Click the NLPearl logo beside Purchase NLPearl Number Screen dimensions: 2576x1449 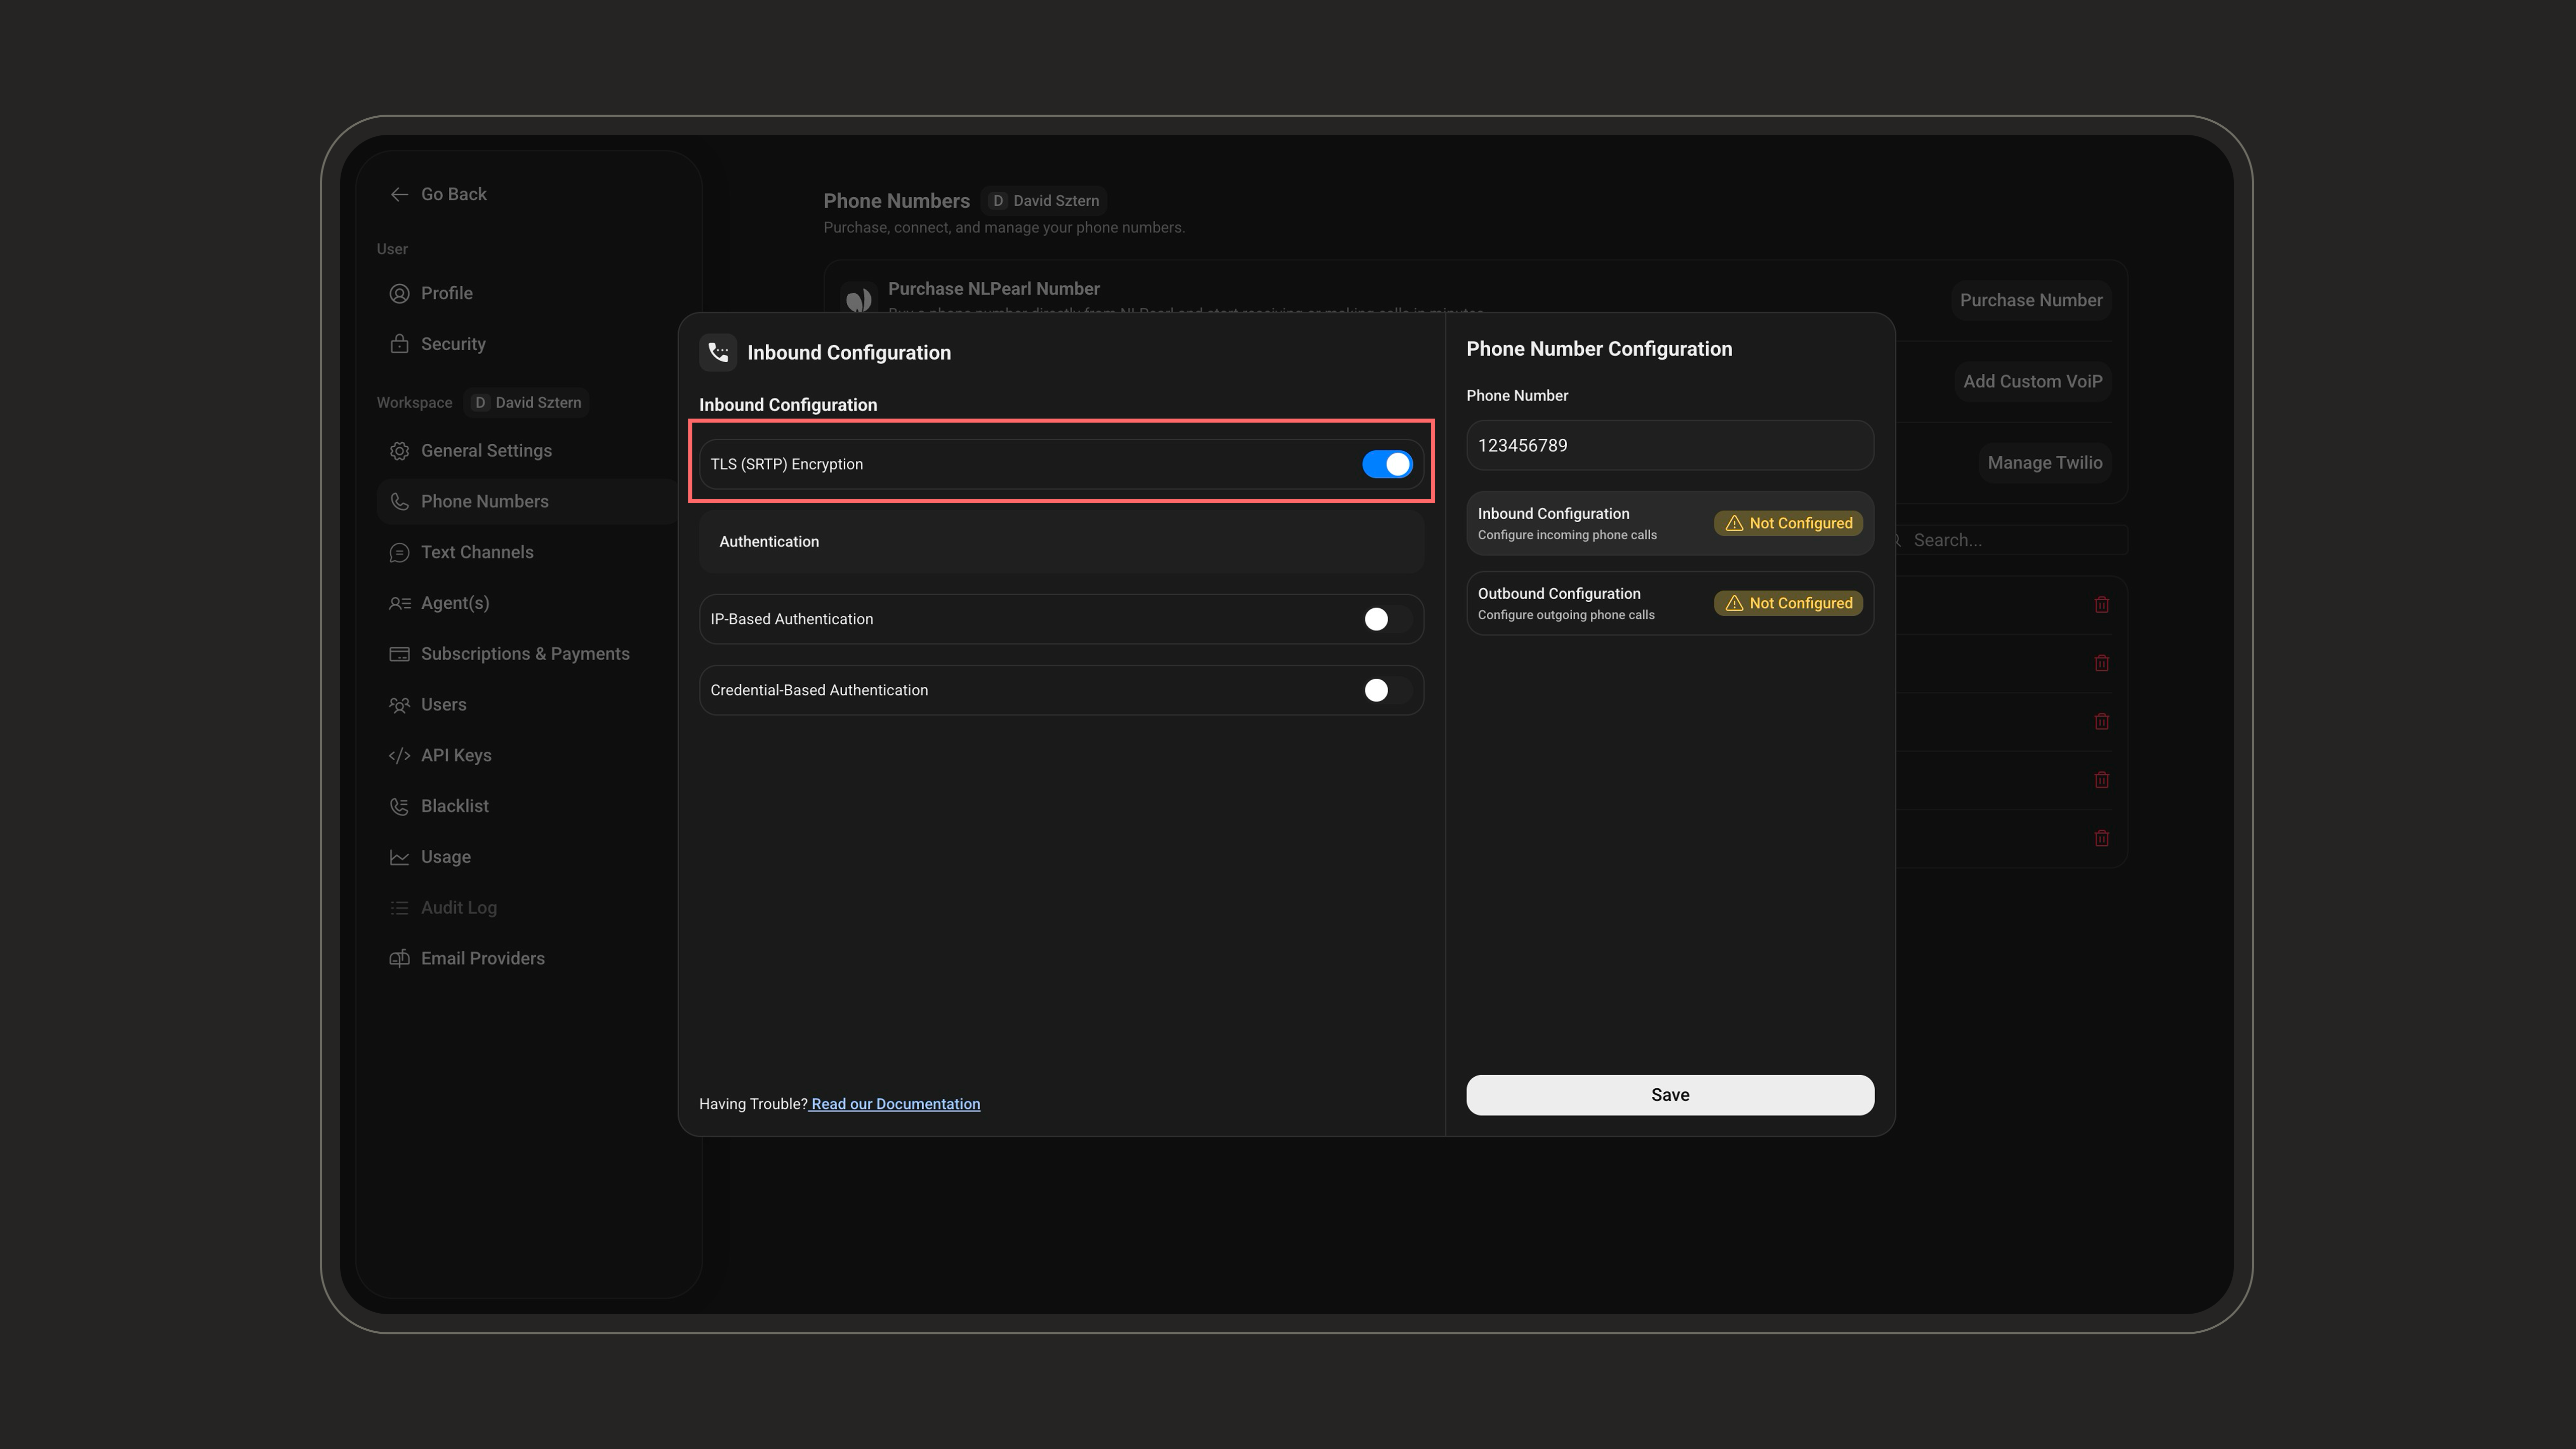pos(858,299)
